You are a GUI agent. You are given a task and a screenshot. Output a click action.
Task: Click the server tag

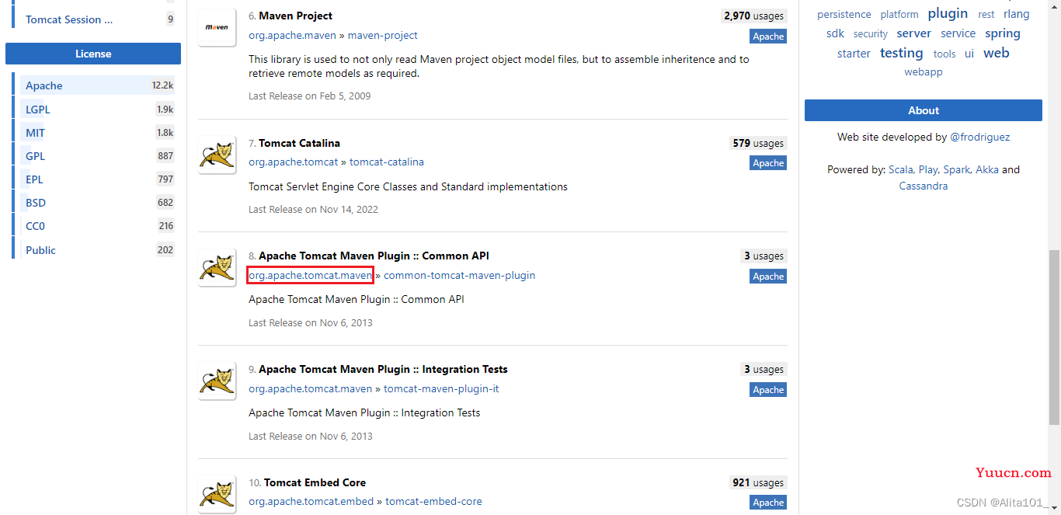click(x=914, y=33)
